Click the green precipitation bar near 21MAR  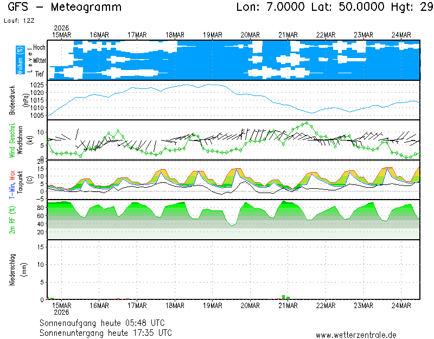click(284, 297)
